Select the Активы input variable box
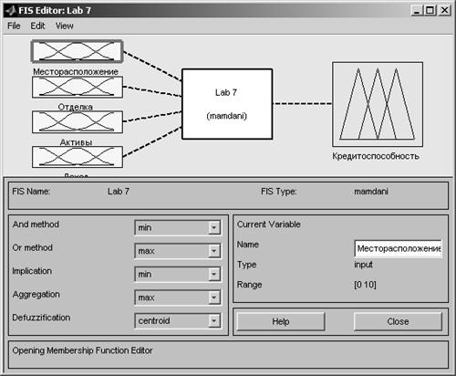This screenshot has width=456, height=376. (78, 122)
